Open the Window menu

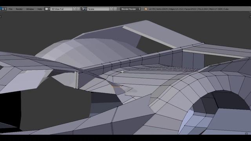tap(30, 9)
